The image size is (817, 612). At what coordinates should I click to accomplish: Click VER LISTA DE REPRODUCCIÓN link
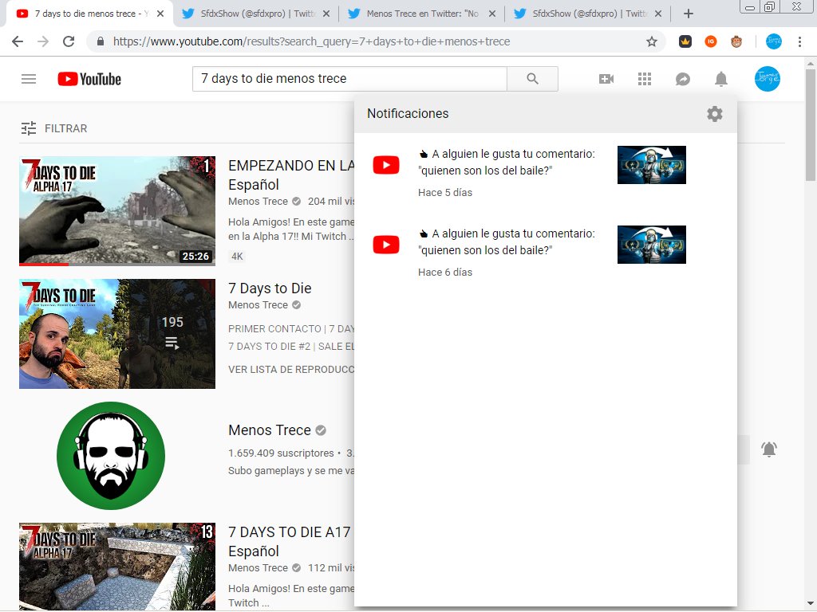click(x=291, y=370)
